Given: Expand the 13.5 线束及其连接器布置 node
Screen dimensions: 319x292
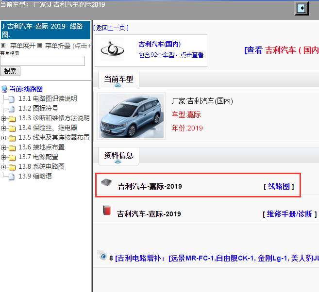Looking at the screenshot, I should [3, 138].
